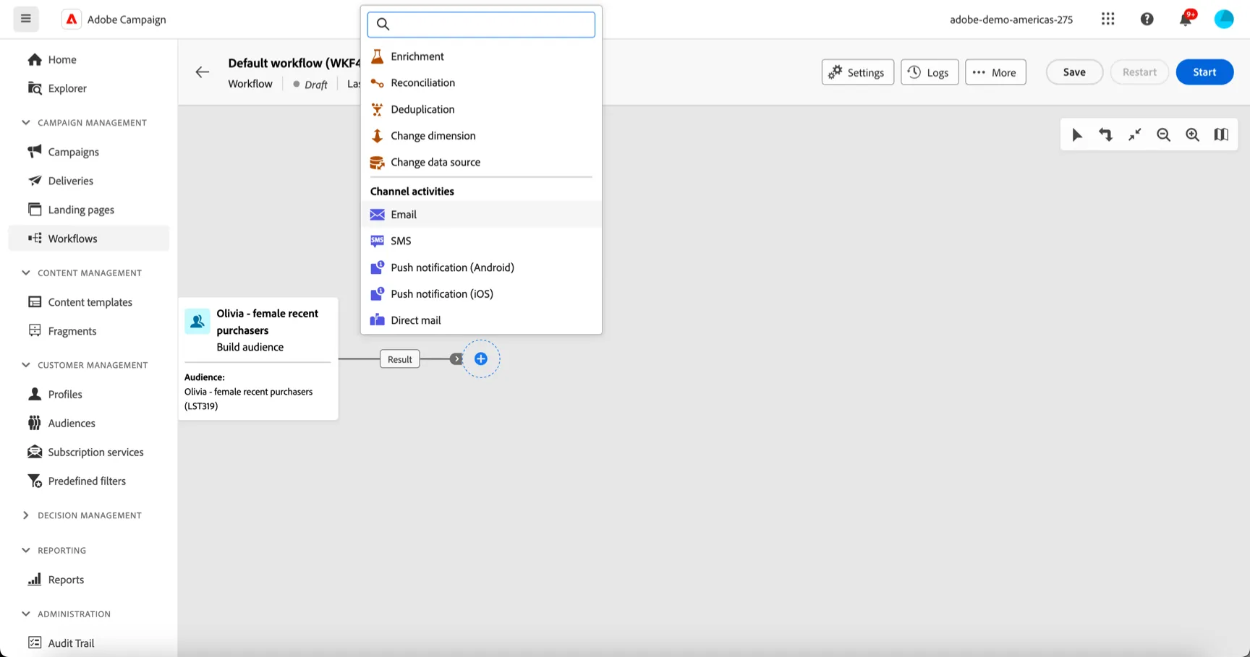Select the Build audience activity icon

[197, 322]
